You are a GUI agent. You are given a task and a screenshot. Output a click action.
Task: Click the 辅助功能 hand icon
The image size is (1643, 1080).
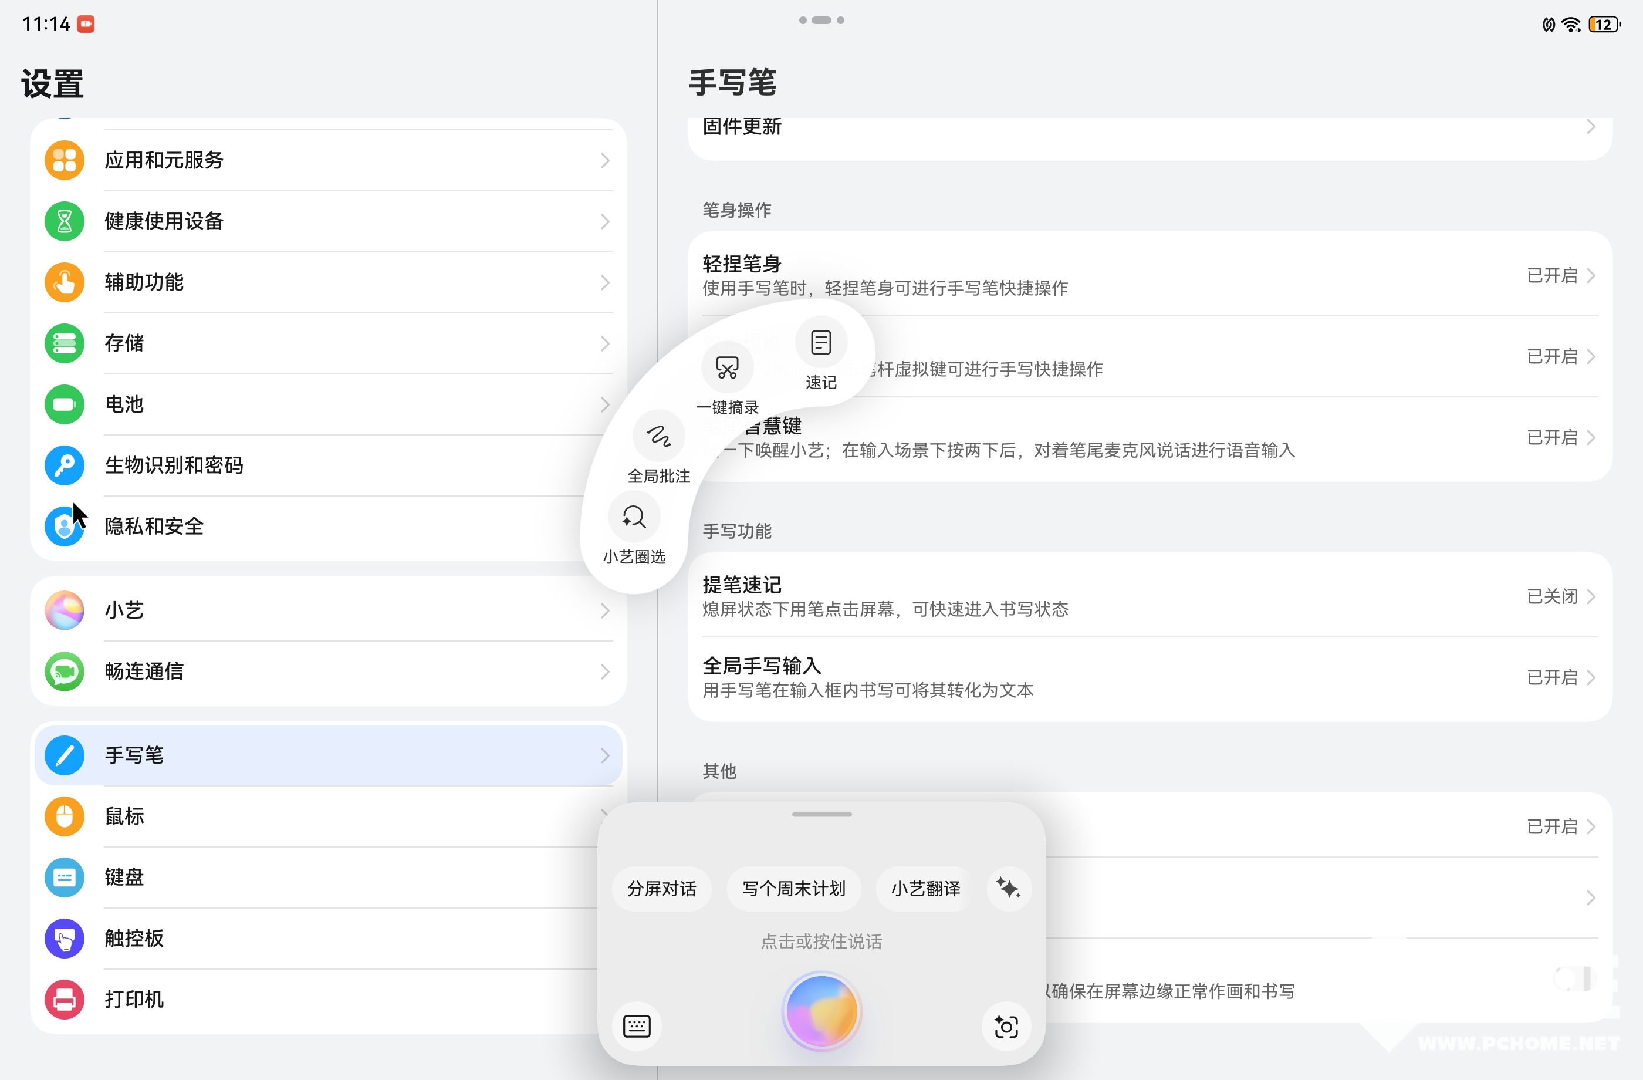pyautogui.click(x=64, y=282)
